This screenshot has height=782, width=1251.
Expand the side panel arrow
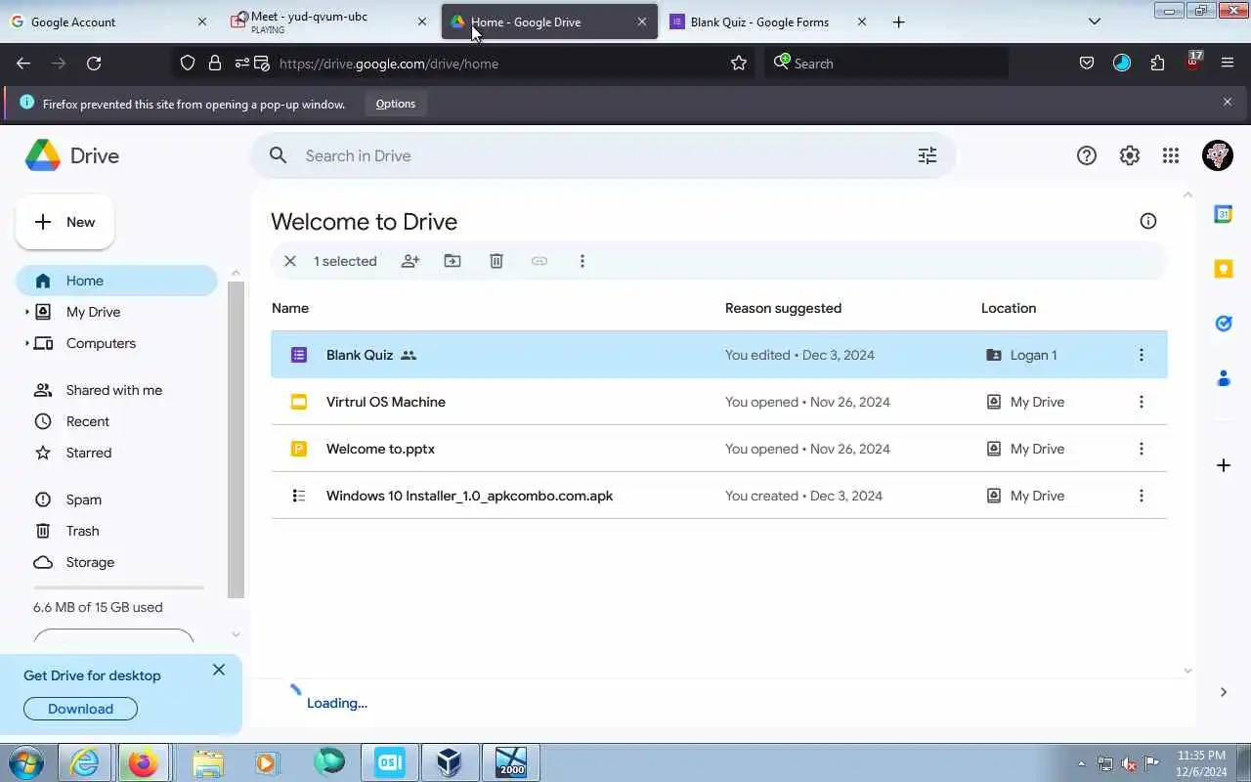[1224, 692]
